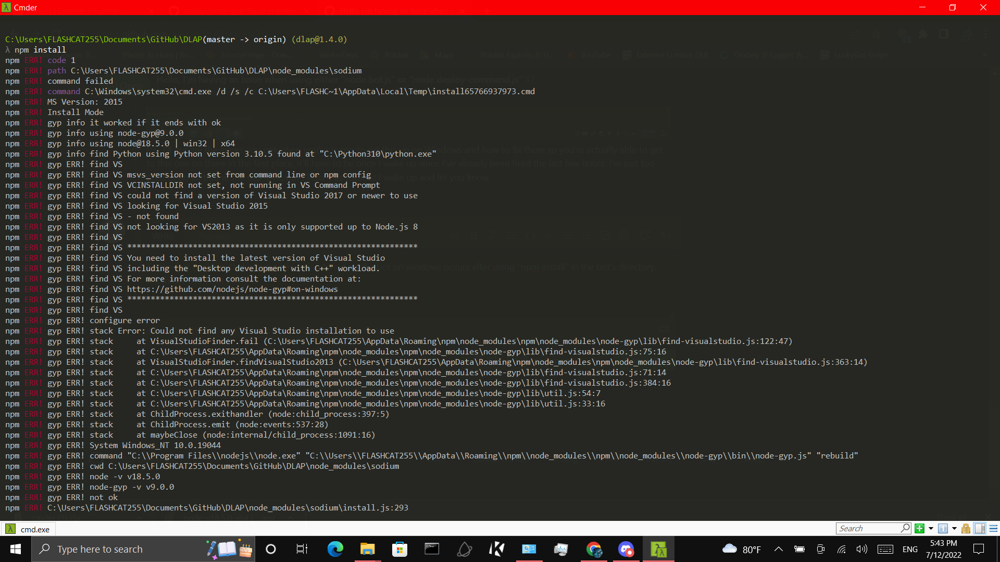Screen dimensions: 1000x562
Task: Click the ENG language indicator
Action: (910, 549)
